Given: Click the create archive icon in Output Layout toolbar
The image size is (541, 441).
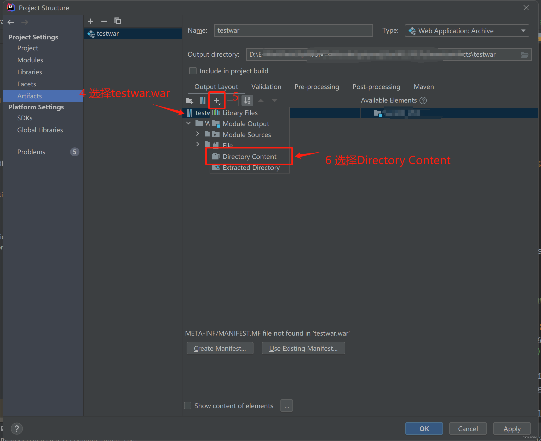Looking at the screenshot, I should tap(202, 100).
